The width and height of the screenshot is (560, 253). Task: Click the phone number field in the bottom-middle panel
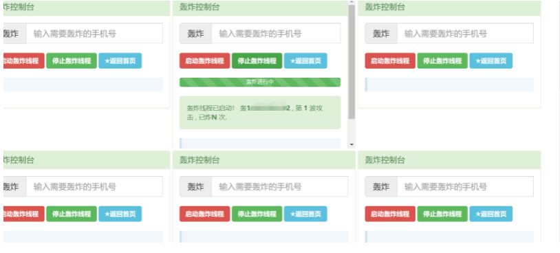(279, 186)
